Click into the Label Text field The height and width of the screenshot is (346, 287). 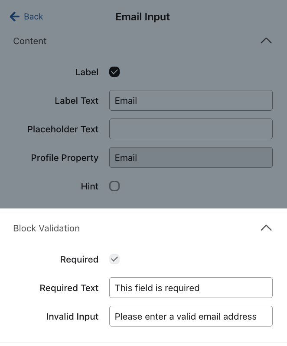click(191, 100)
